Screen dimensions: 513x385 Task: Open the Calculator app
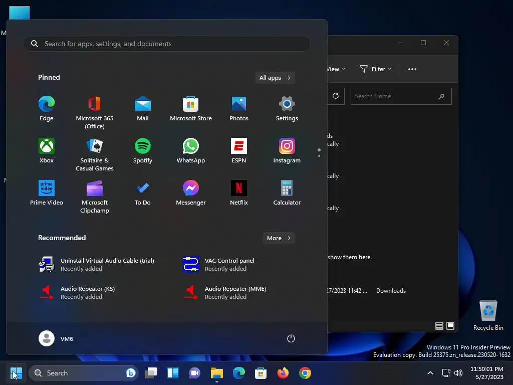pyautogui.click(x=287, y=193)
